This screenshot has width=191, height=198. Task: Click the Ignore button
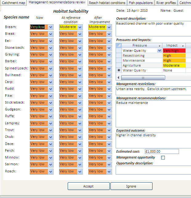(x=131, y=186)
